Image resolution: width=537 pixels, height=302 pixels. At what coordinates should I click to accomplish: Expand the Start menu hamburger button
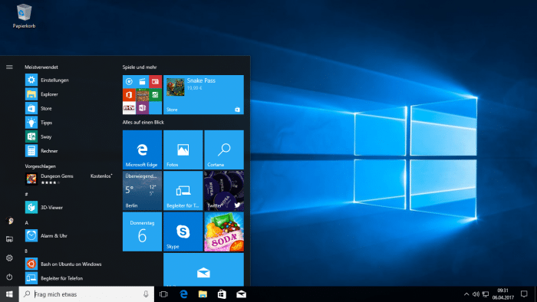(x=9, y=67)
